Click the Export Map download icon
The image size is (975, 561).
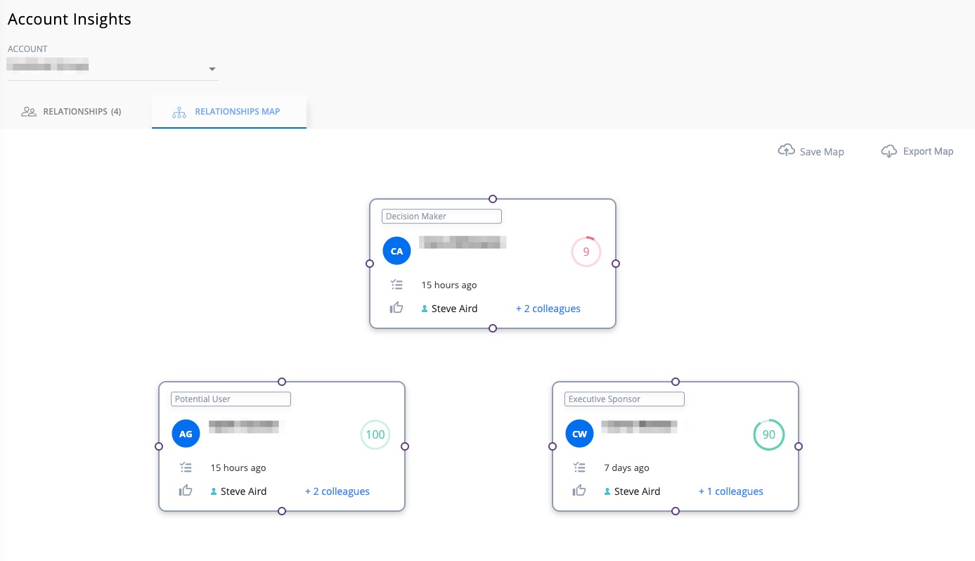coord(889,150)
